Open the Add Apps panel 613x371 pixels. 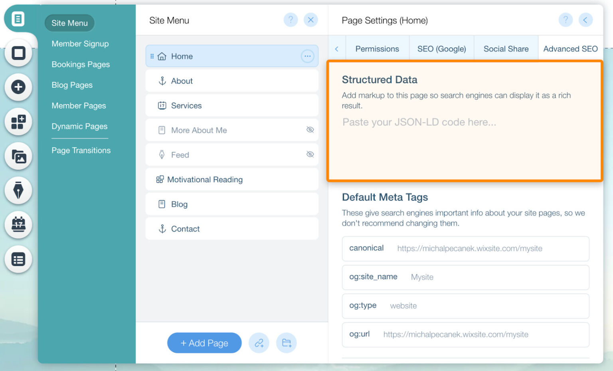click(x=18, y=122)
